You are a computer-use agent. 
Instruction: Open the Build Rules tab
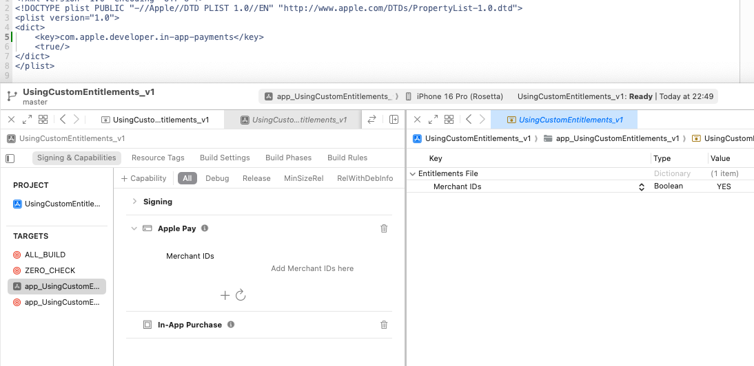347,158
